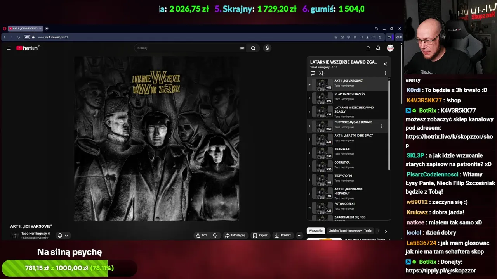Open YouTube notifications bell
Image resolution: width=497 pixels, height=279 pixels.
click(378, 48)
